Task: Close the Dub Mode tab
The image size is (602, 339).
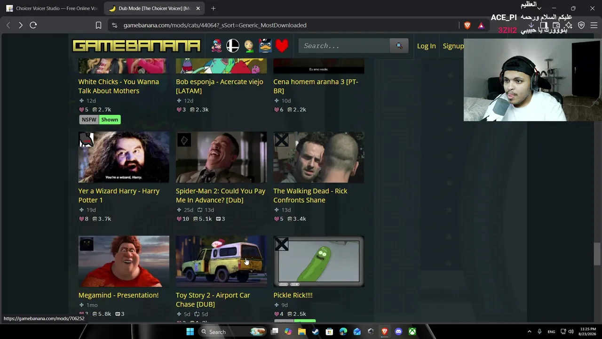Action: click(x=198, y=8)
